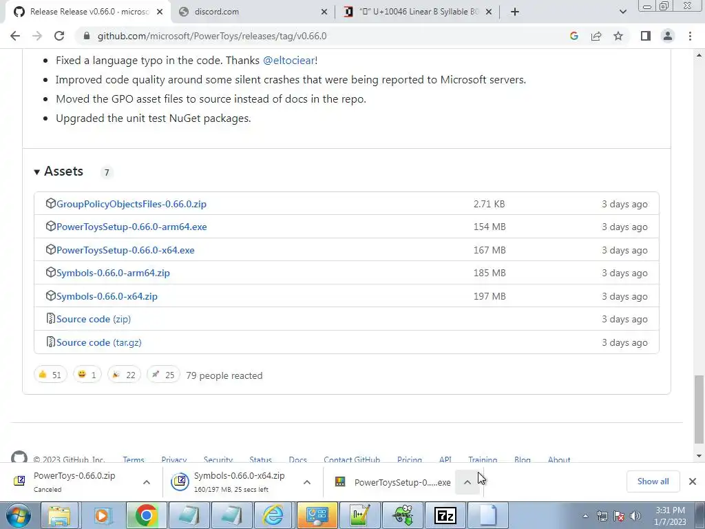This screenshot has height=529, width=705.
Task: Open Chrome's three-dot menu
Action: pos(690,36)
